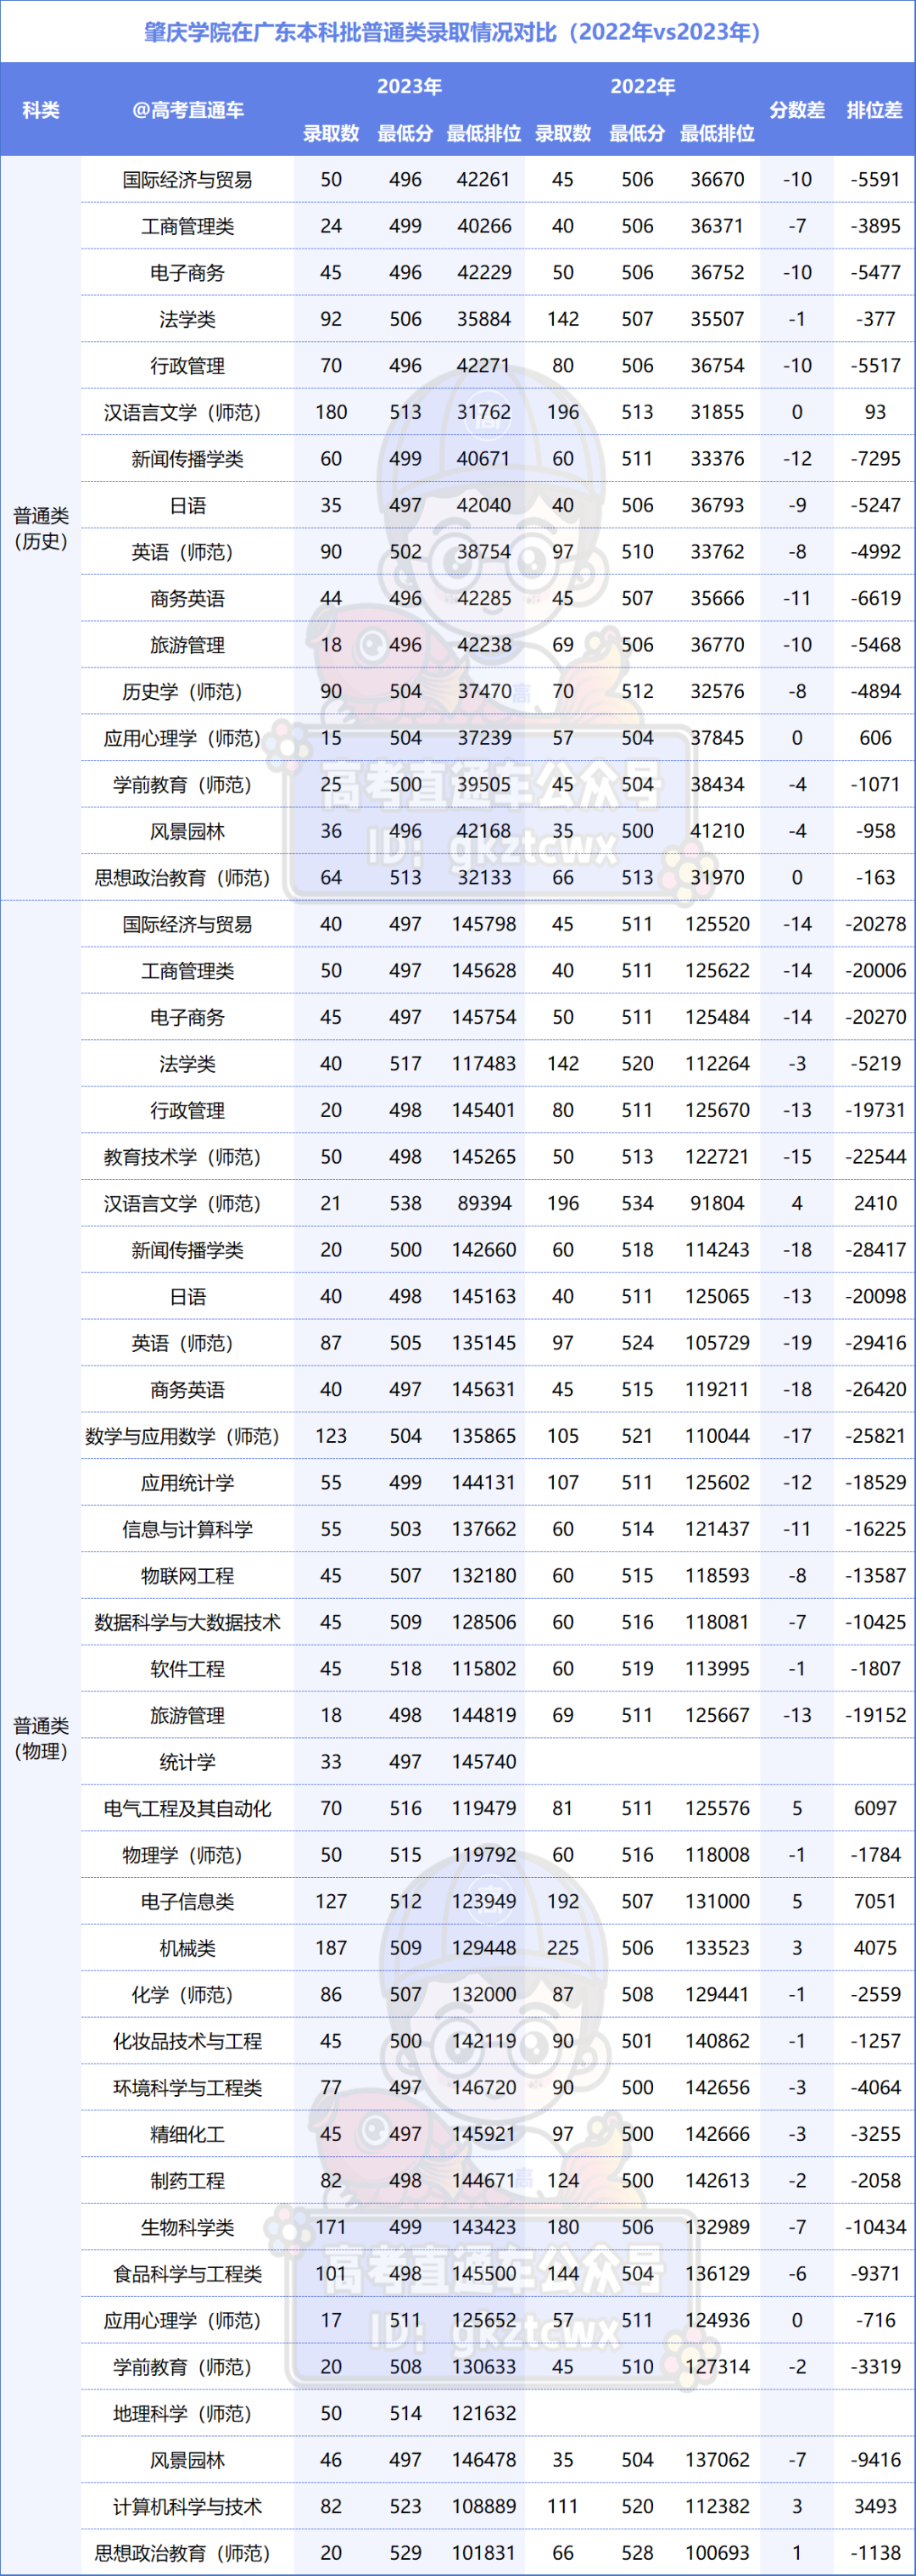916x2576 pixels.
Task: Click the 31970 rank value
Action: pyautogui.click(x=717, y=878)
